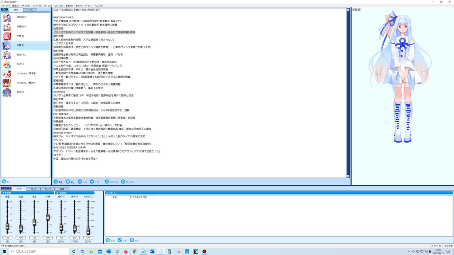Click the 短ポーズ slider handle
The width and height of the screenshot is (454, 255).
61,228
